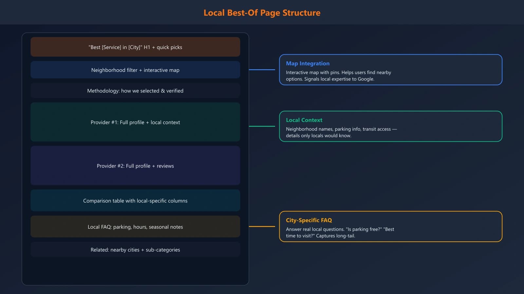The width and height of the screenshot is (524, 294).
Task: Open the Methodology section block
Action: [135, 90]
